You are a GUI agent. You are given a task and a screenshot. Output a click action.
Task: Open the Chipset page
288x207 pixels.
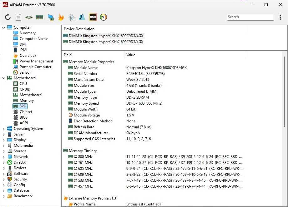point(26,112)
